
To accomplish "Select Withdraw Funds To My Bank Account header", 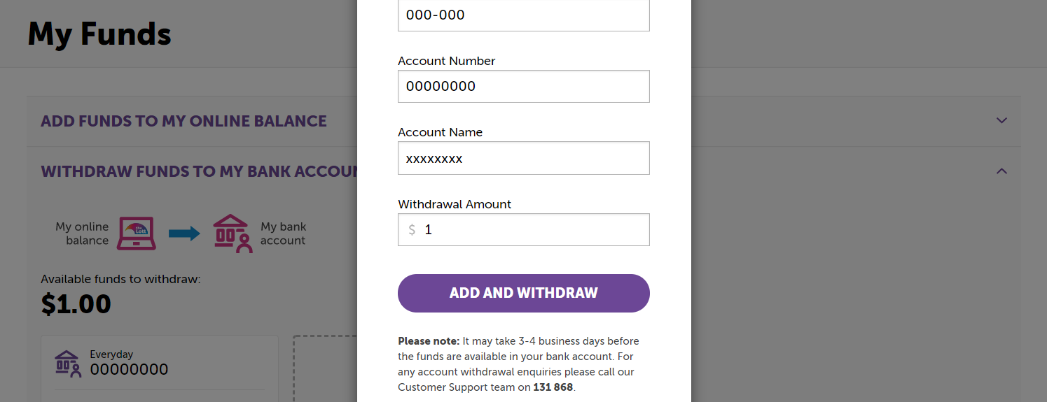I will point(199,171).
